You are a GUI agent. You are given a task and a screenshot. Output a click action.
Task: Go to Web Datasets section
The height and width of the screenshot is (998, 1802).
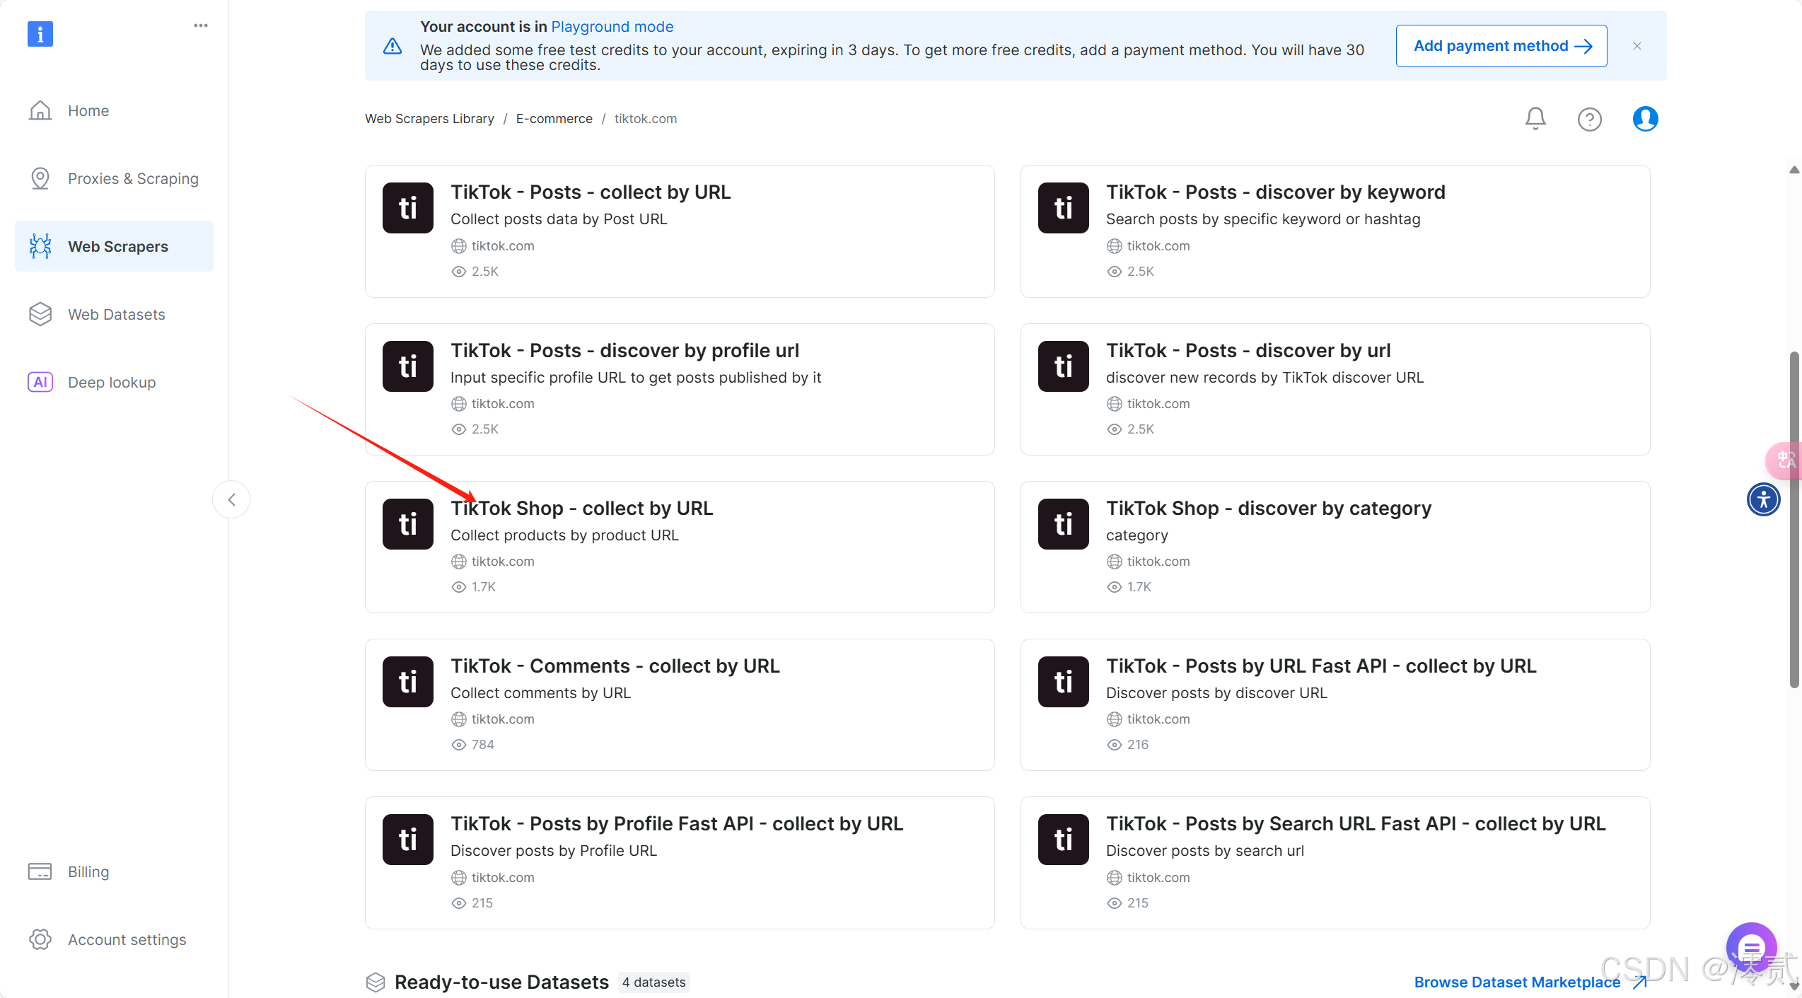coord(116,314)
